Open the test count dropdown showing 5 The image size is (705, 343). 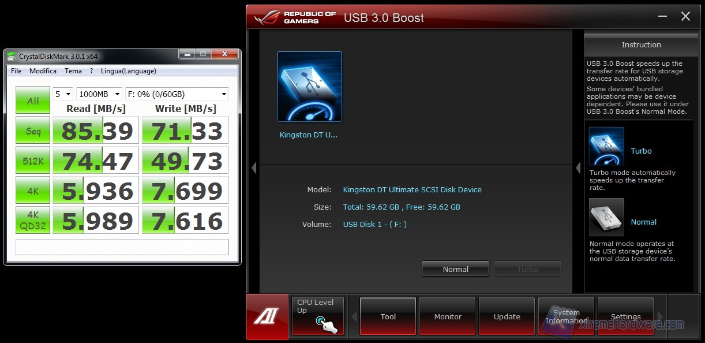click(62, 94)
